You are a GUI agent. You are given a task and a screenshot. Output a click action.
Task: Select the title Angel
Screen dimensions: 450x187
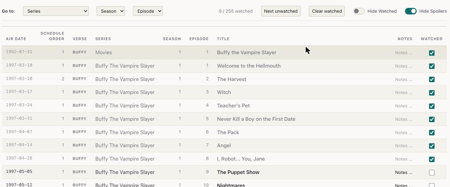click(x=224, y=145)
